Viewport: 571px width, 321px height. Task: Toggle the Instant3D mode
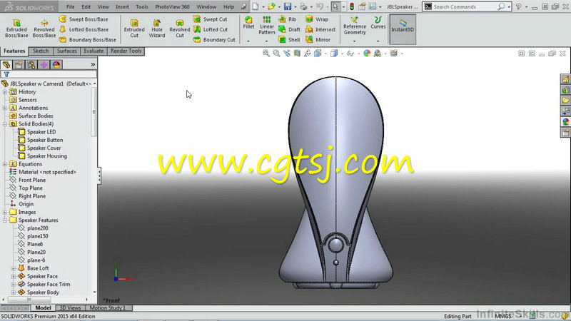403,29
